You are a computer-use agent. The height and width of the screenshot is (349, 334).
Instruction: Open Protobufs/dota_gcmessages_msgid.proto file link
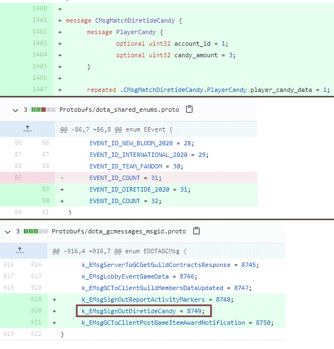click(x=119, y=232)
